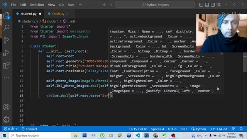Screen dimensions: 247x139
Task: Change indentation via Spaces: 4
Action: tap(157, 129)
